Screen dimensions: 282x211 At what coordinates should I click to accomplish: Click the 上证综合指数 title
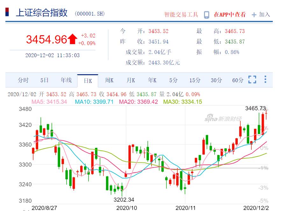click(x=42, y=13)
